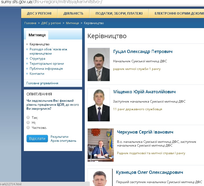
Task: Click photo of Гуцал Олександр Петрович
Action: click(99, 64)
